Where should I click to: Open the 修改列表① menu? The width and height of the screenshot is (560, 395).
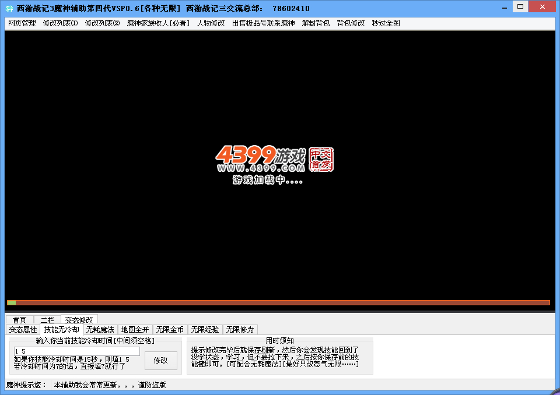60,23
